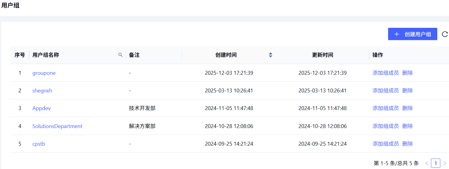This screenshot has width=449, height=169.
Task: Delete the cpstb user group
Action: [x=407, y=144]
